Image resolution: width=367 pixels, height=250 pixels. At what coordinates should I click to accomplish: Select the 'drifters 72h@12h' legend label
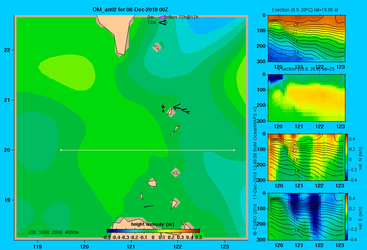pyautogui.click(x=181, y=17)
